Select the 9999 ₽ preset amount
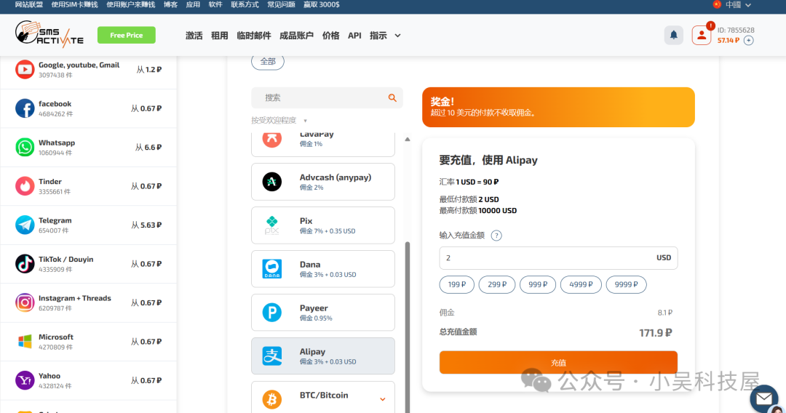This screenshot has height=413, width=786. point(626,284)
